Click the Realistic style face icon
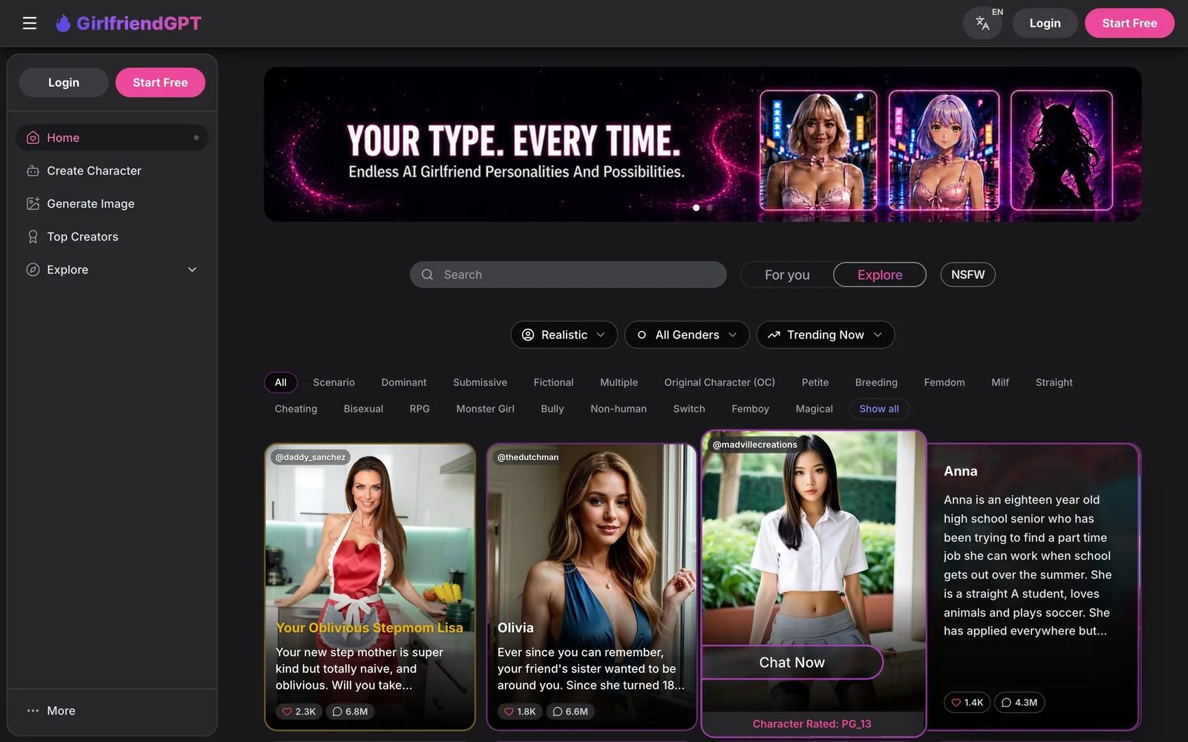Image resolution: width=1188 pixels, height=742 pixels. (528, 335)
